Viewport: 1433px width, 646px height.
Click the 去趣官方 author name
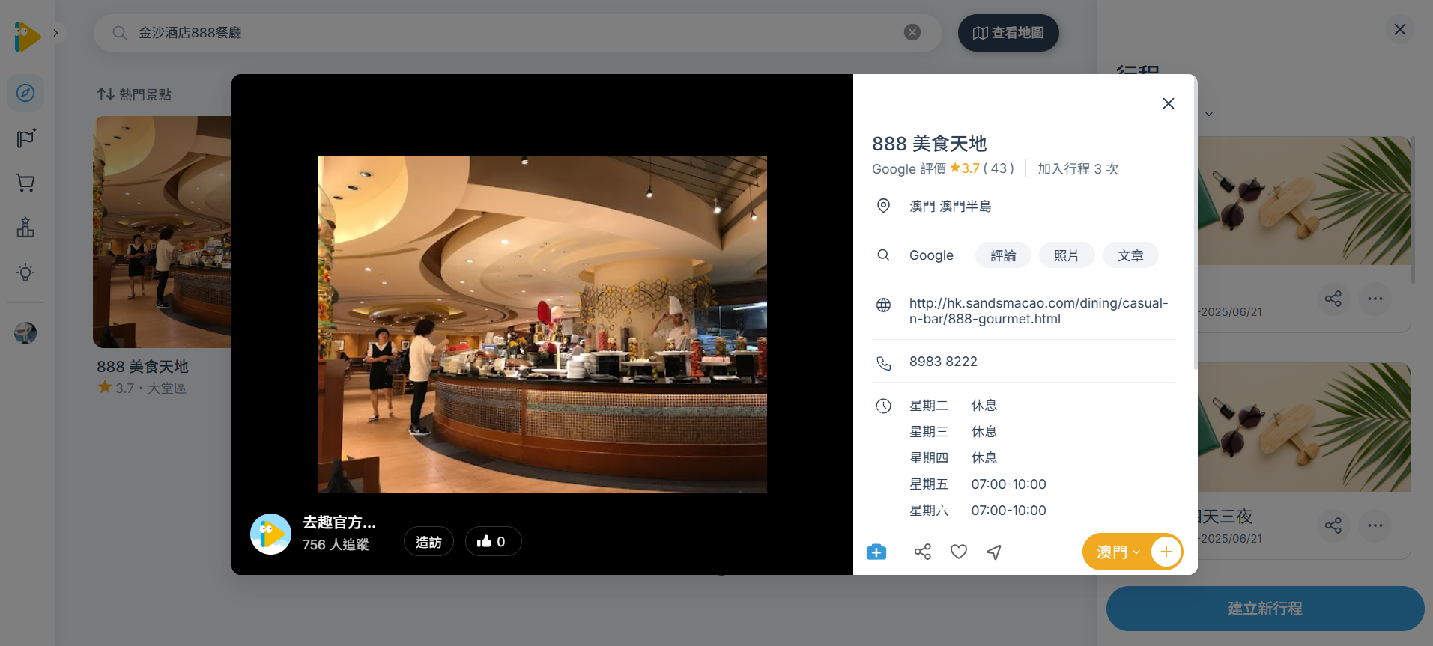(339, 522)
